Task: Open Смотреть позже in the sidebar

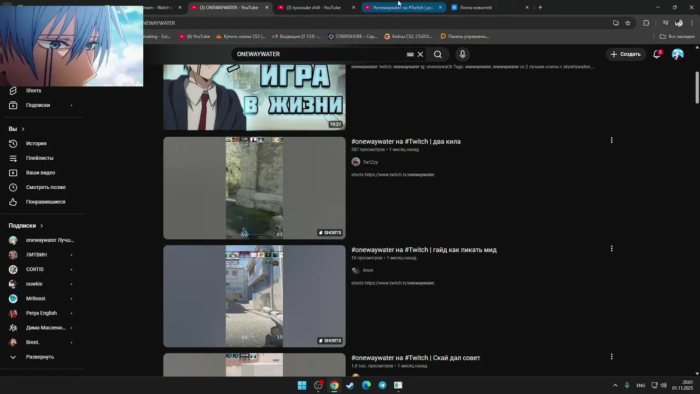Action: coord(45,187)
